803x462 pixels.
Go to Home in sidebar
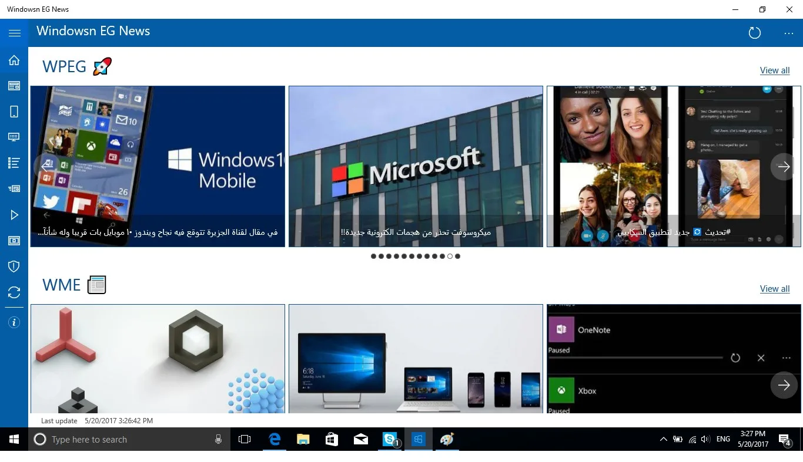[x=14, y=60]
